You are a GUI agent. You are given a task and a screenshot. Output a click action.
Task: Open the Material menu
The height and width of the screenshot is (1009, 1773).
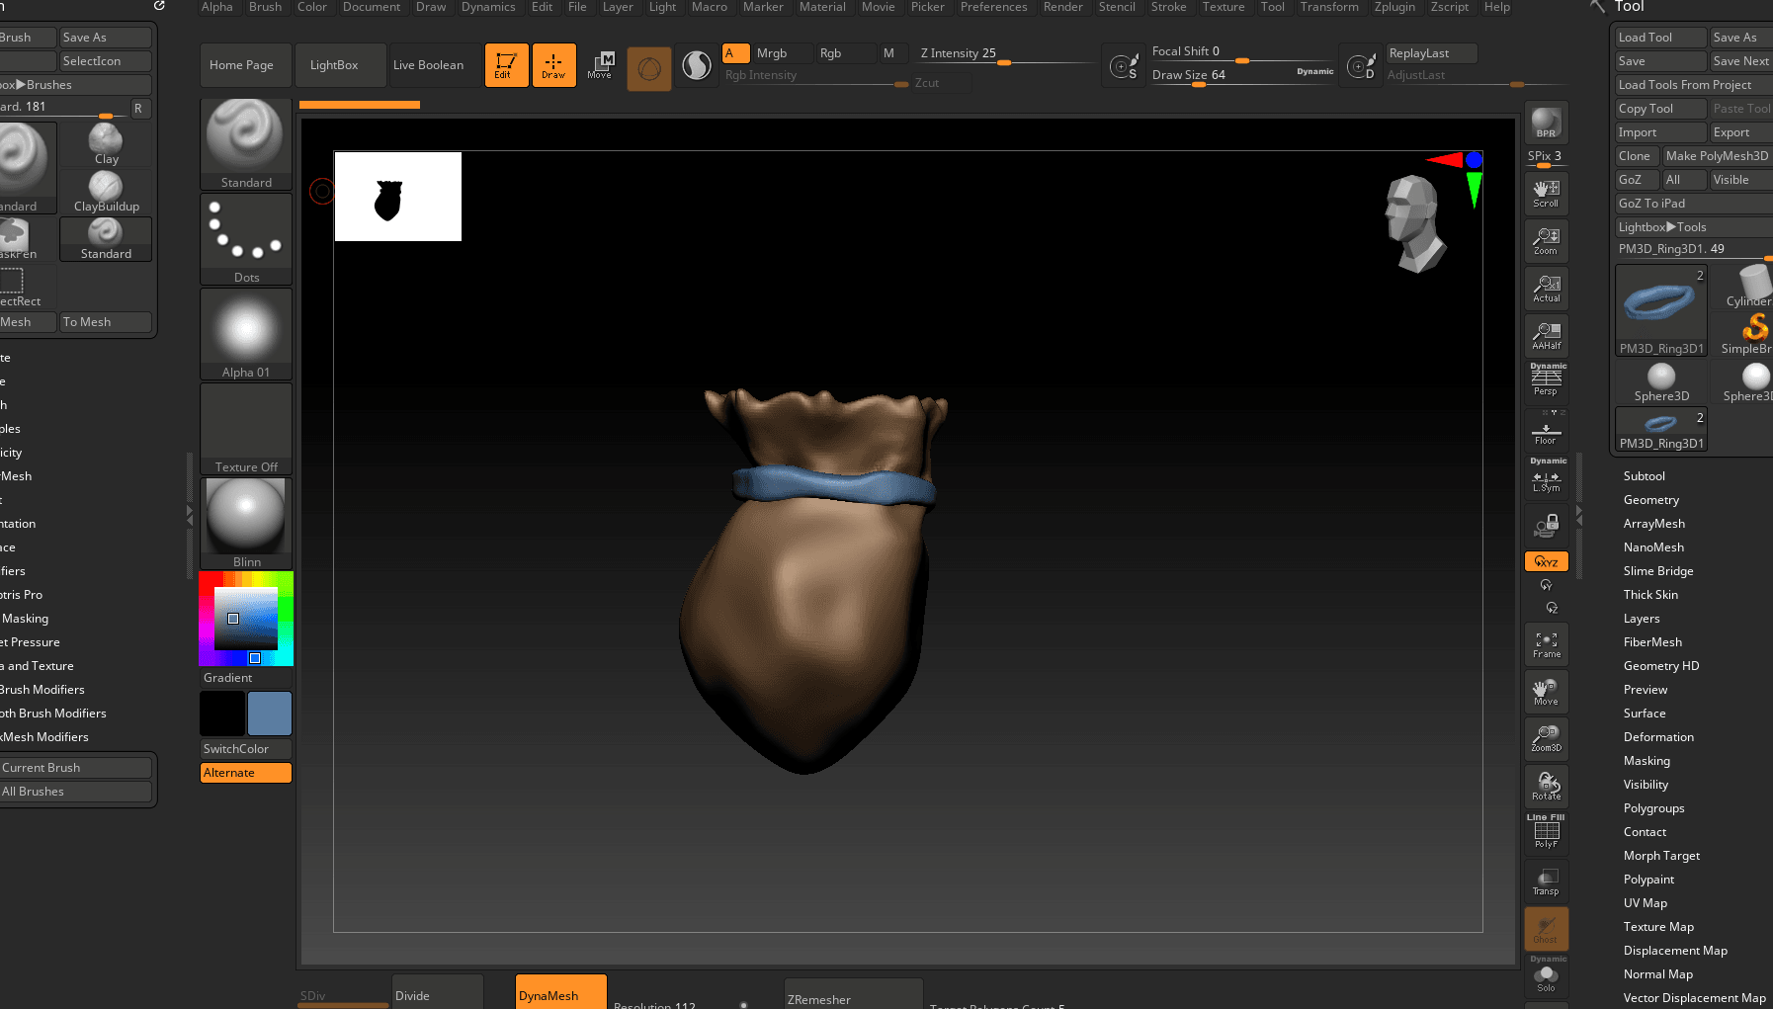coord(822,7)
